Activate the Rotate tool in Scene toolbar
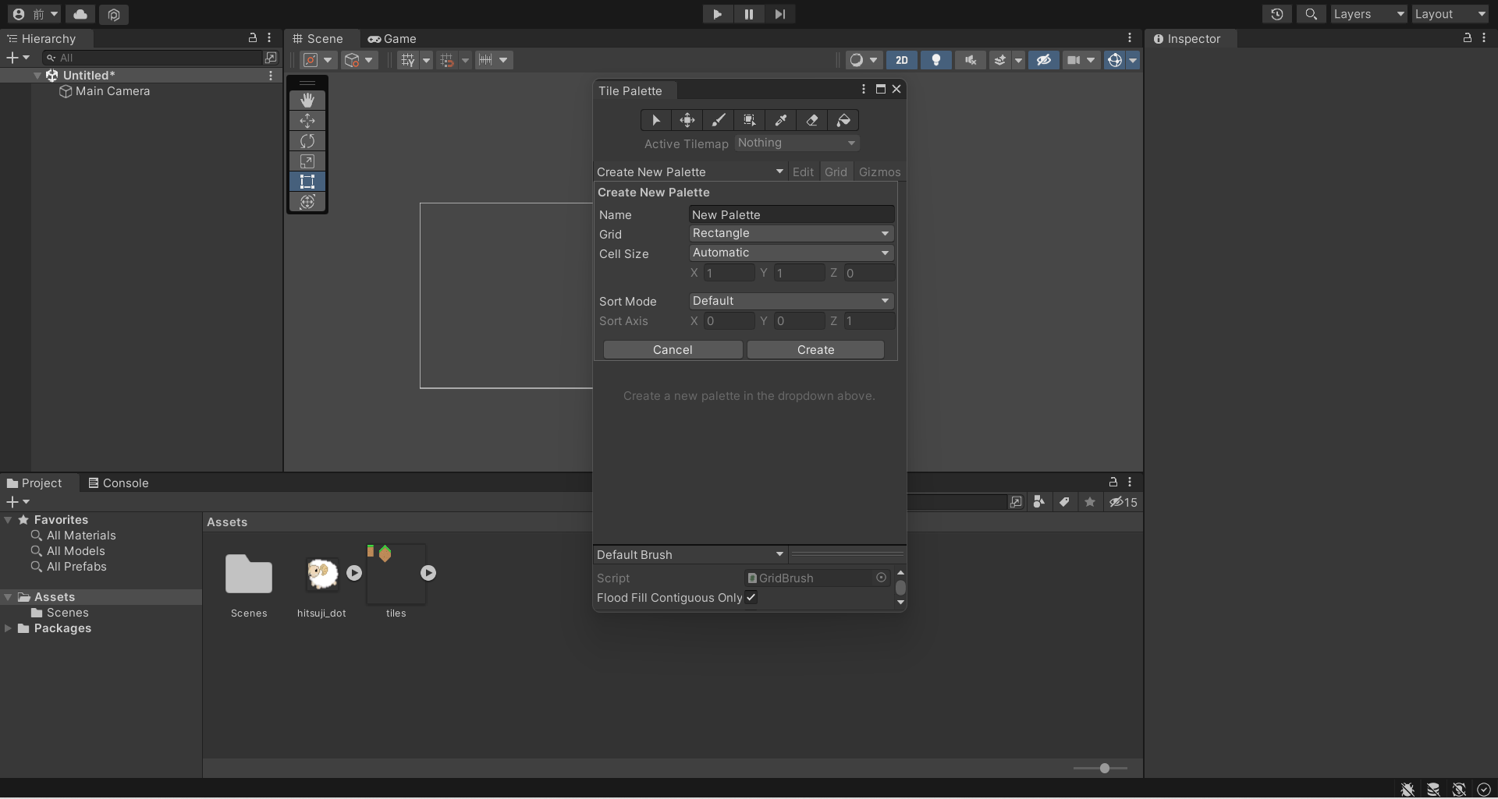 [x=307, y=141]
